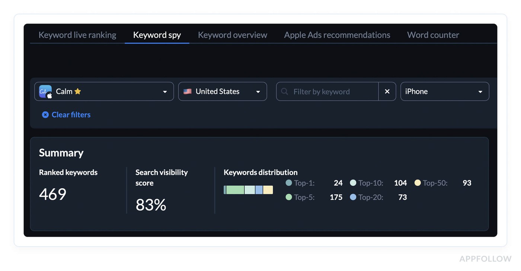521x271 pixels.
Task: Click the keywords distribution bar
Action: pyautogui.click(x=248, y=190)
